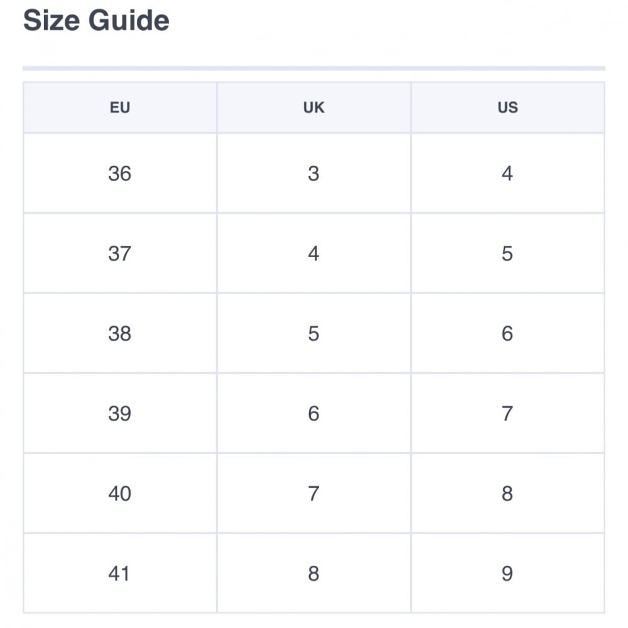Click UK size 6 in the 39 row

point(313,413)
